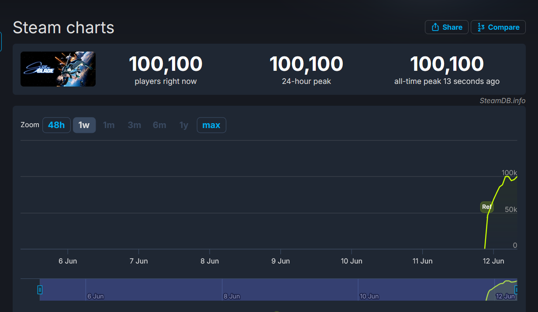Click the navigator's 8 Jun label
The image size is (538, 312).
pyautogui.click(x=232, y=296)
